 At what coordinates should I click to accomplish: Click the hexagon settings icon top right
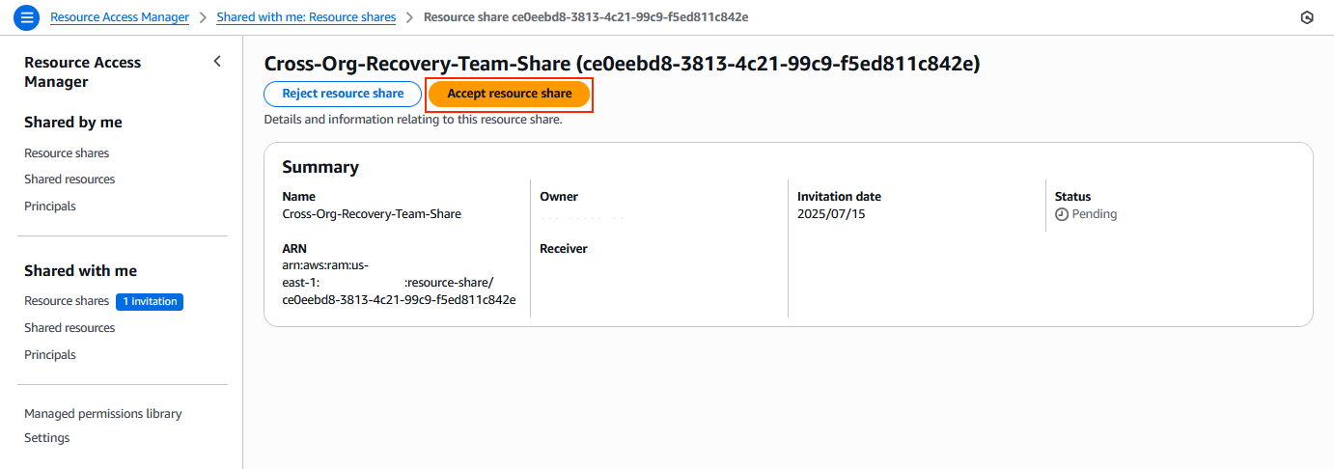(1307, 17)
